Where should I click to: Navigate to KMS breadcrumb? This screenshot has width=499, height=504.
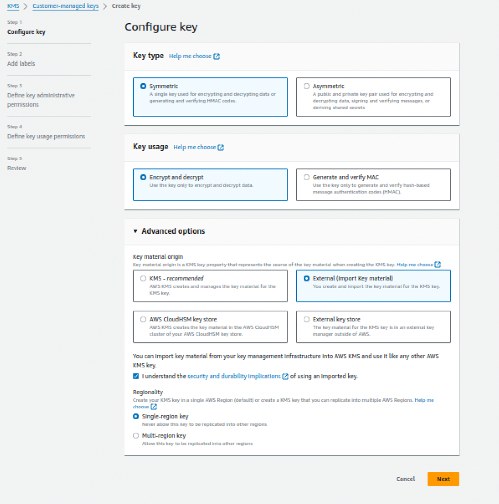point(13,6)
